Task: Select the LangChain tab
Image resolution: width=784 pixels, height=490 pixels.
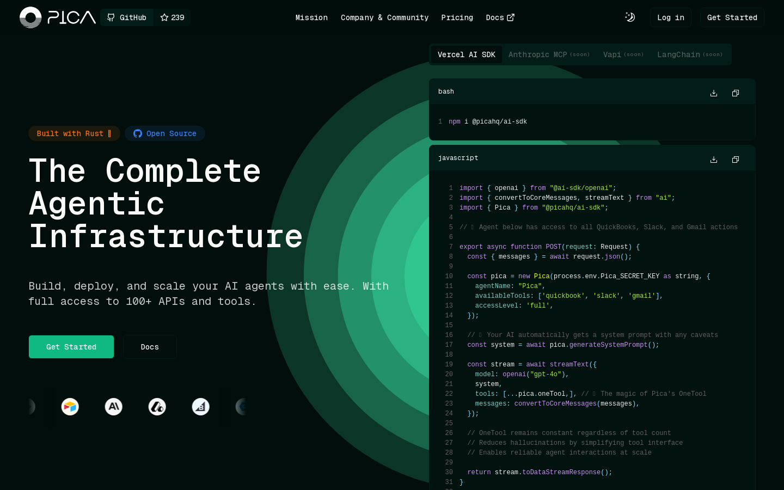Action: [690, 54]
